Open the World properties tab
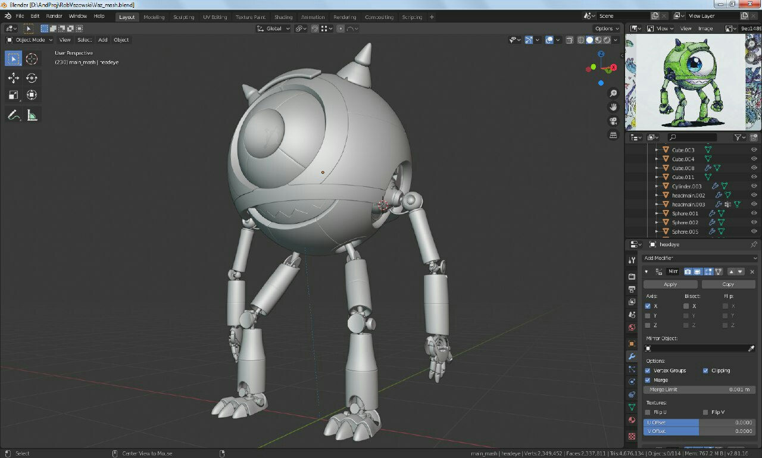Viewport: 762px width, 458px height. (632, 327)
